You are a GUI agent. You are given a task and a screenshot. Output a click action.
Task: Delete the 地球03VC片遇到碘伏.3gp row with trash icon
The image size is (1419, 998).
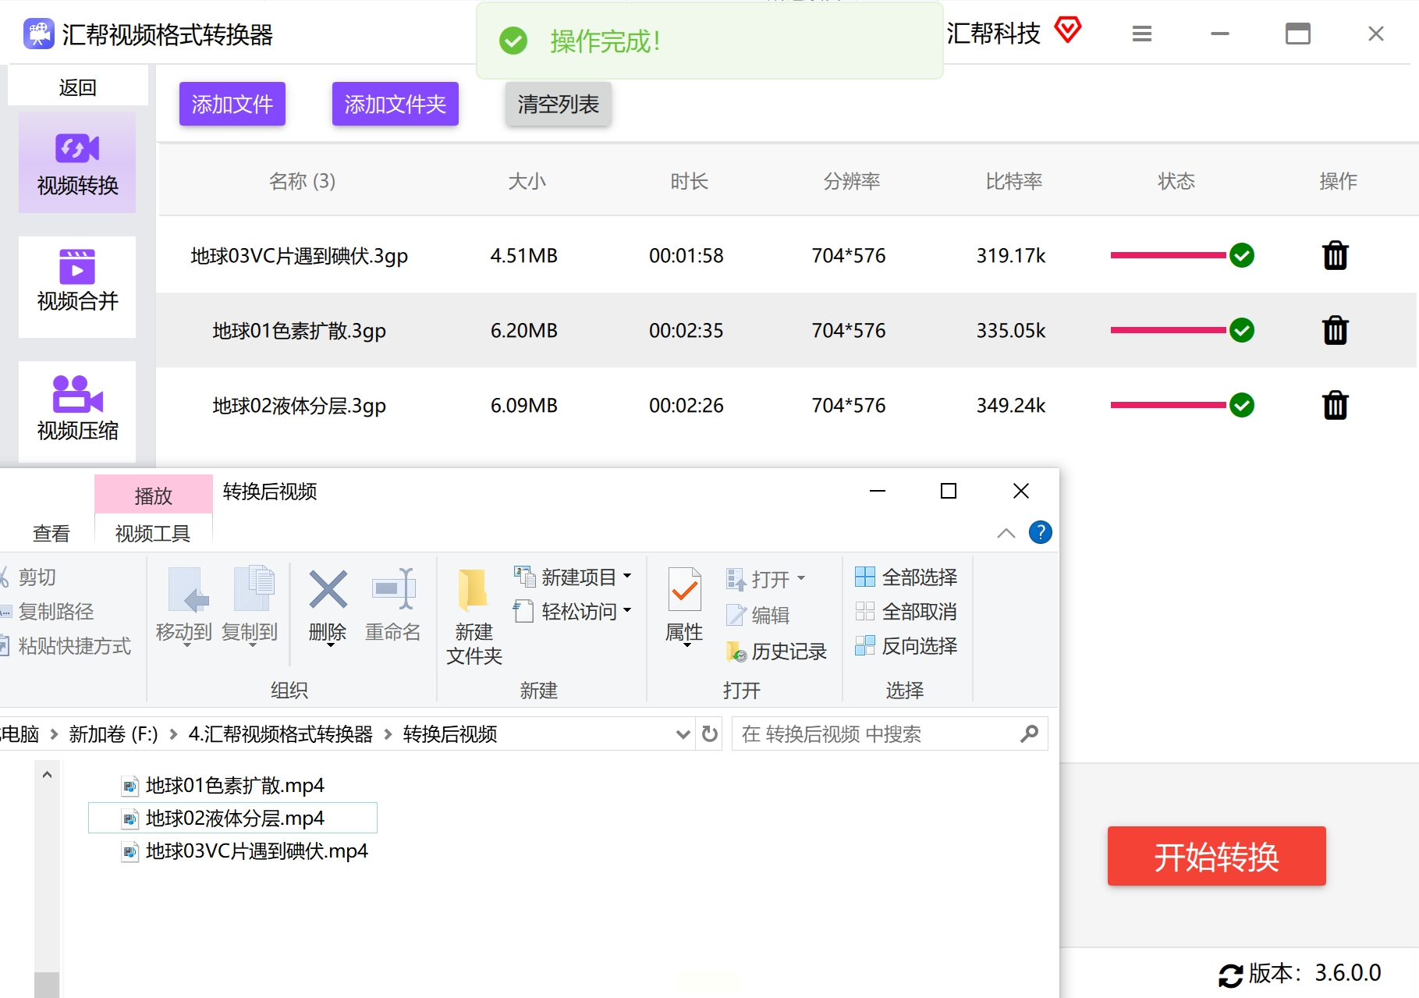click(1335, 256)
